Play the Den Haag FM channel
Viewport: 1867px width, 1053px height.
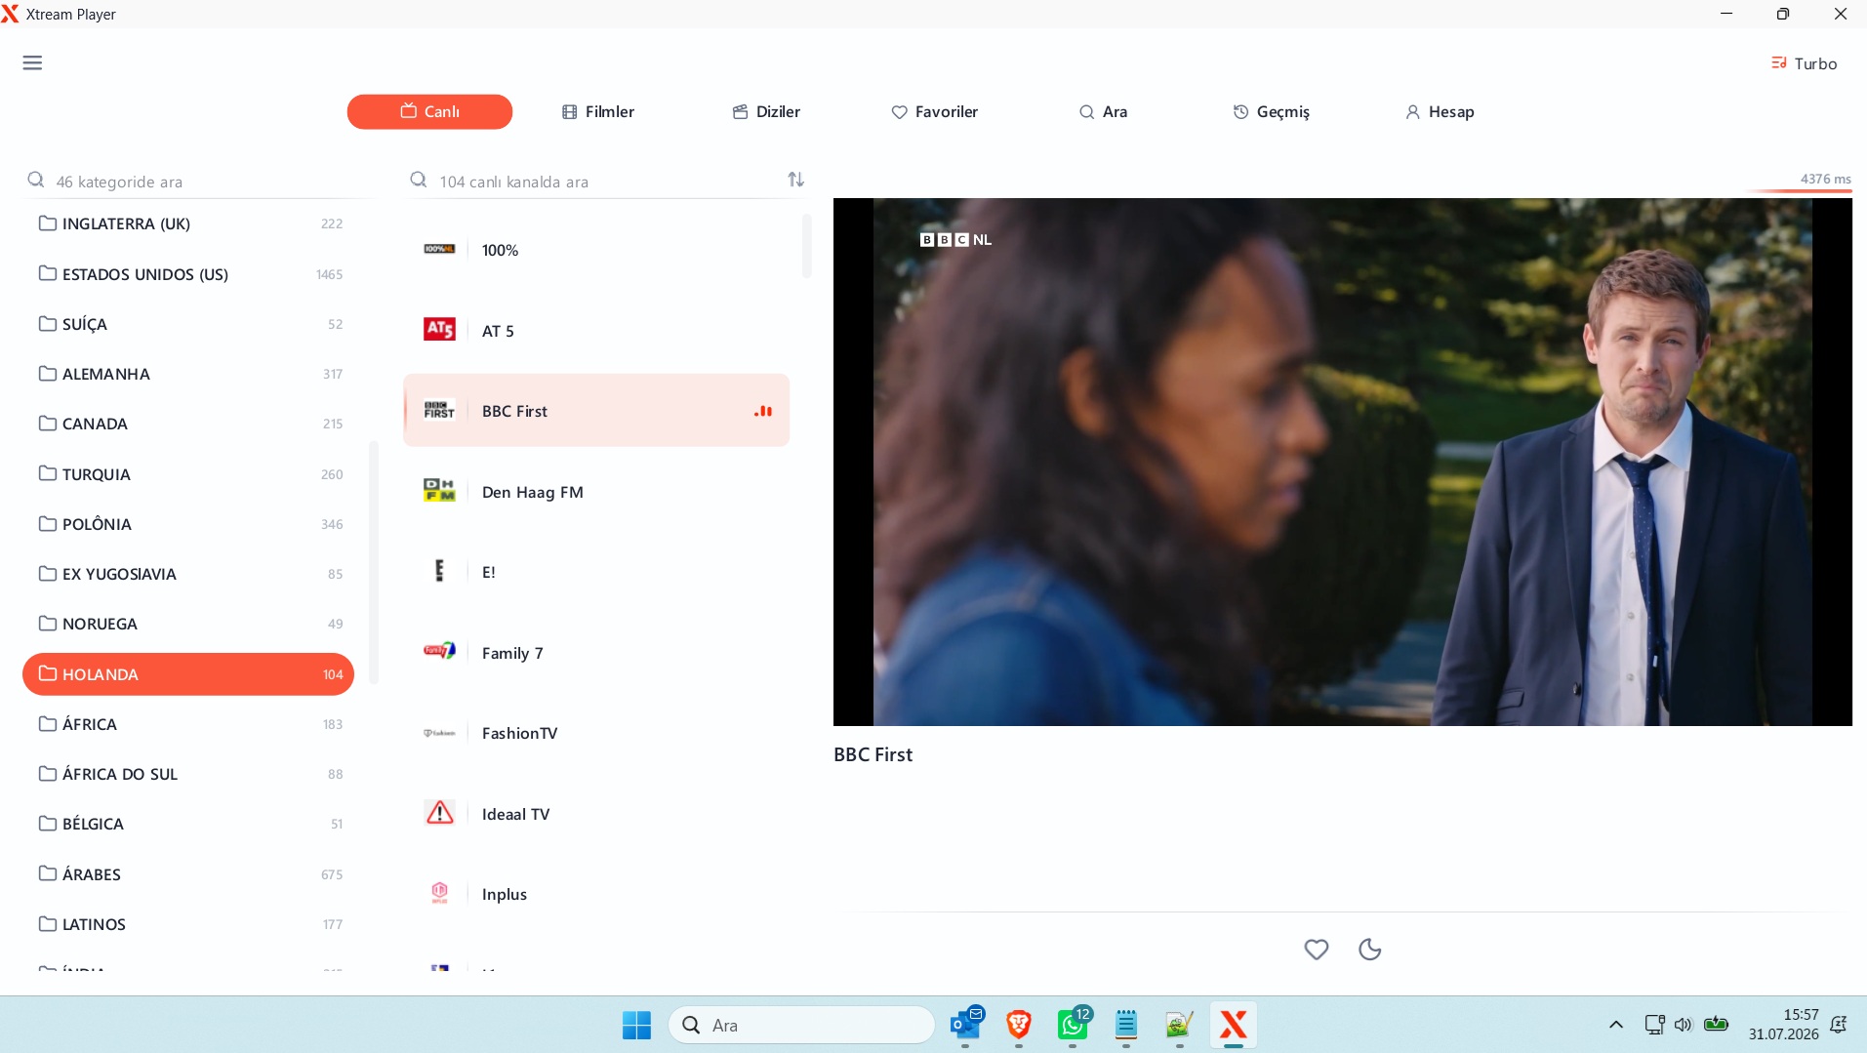pos(596,492)
